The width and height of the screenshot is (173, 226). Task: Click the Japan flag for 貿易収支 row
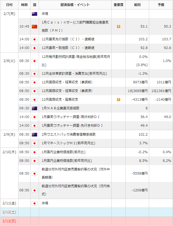click(x=34, y=100)
